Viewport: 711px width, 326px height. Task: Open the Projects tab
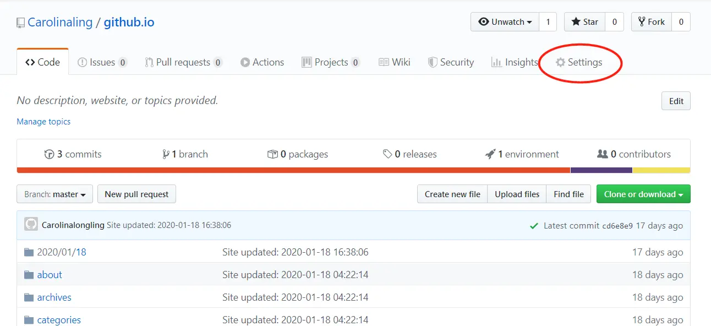[331, 62]
